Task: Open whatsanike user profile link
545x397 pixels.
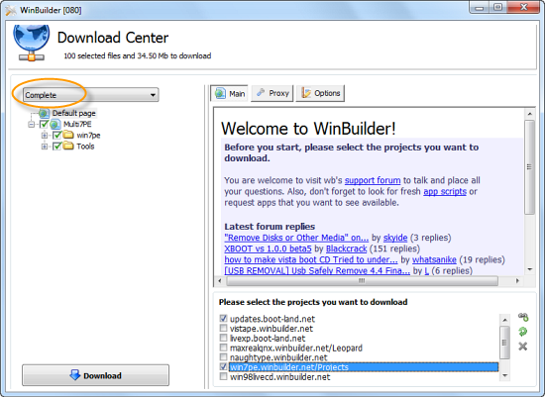Action: pos(434,259)
